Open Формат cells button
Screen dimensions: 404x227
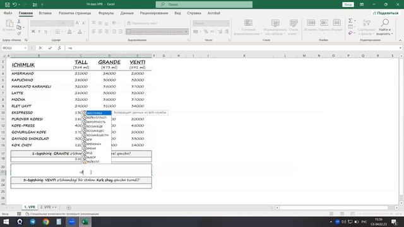click(x=336, y=26)
